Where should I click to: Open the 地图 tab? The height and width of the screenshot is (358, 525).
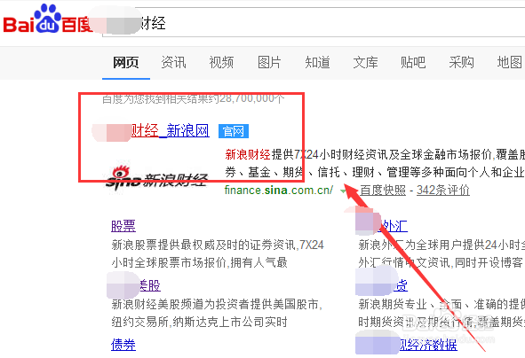[510, 62]
